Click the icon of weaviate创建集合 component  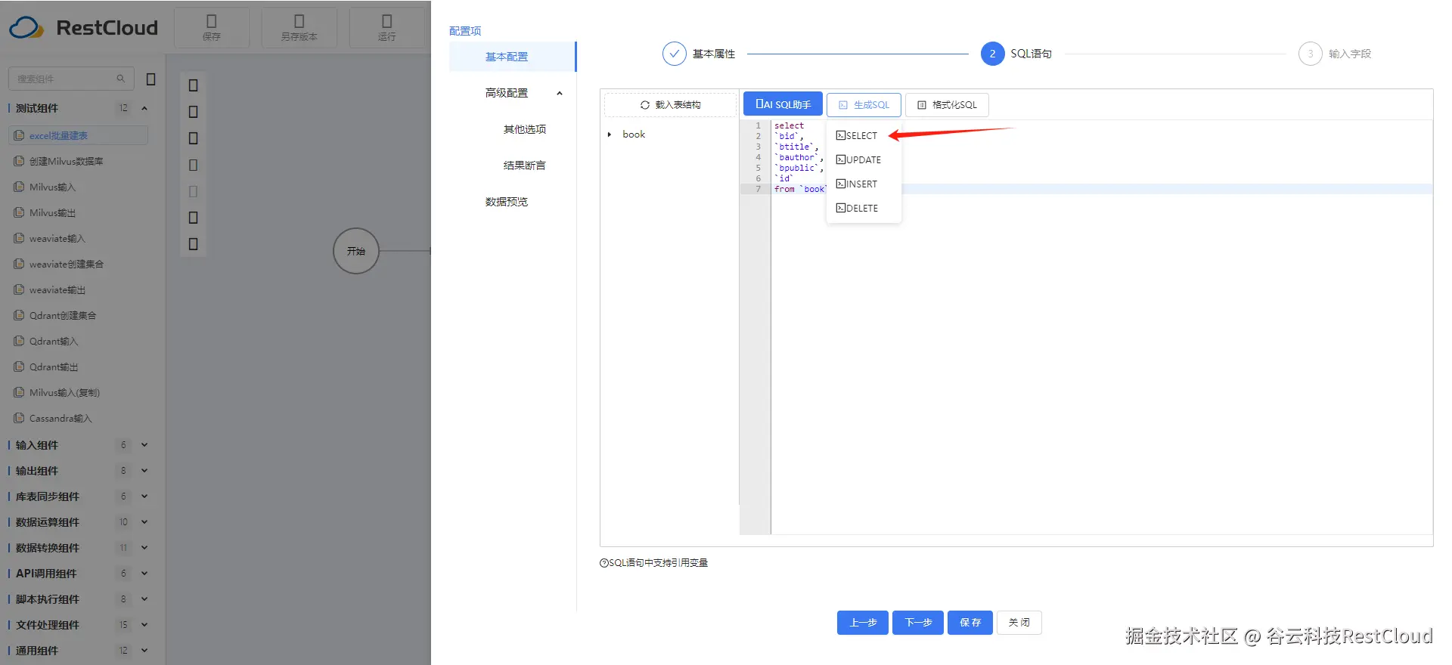[20, 264]
